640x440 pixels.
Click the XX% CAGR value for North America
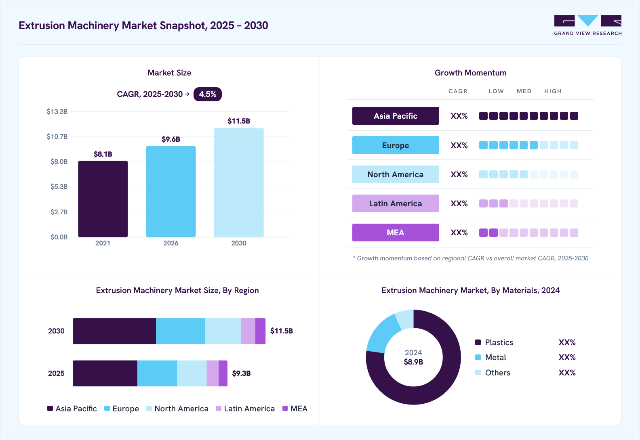tap(459, 174)
